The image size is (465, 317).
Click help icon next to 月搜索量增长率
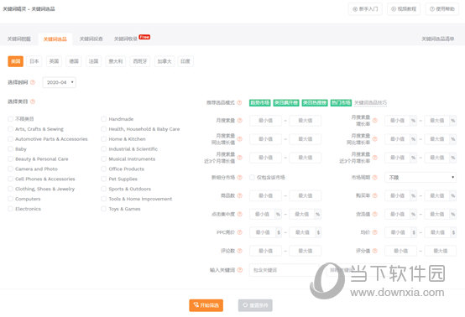tap(375, 121)
